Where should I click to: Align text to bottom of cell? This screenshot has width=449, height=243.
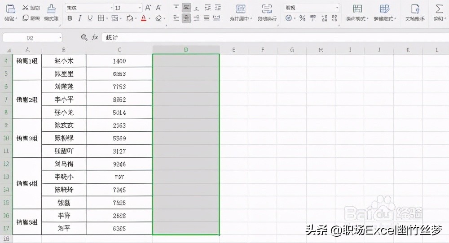point(197,8)
